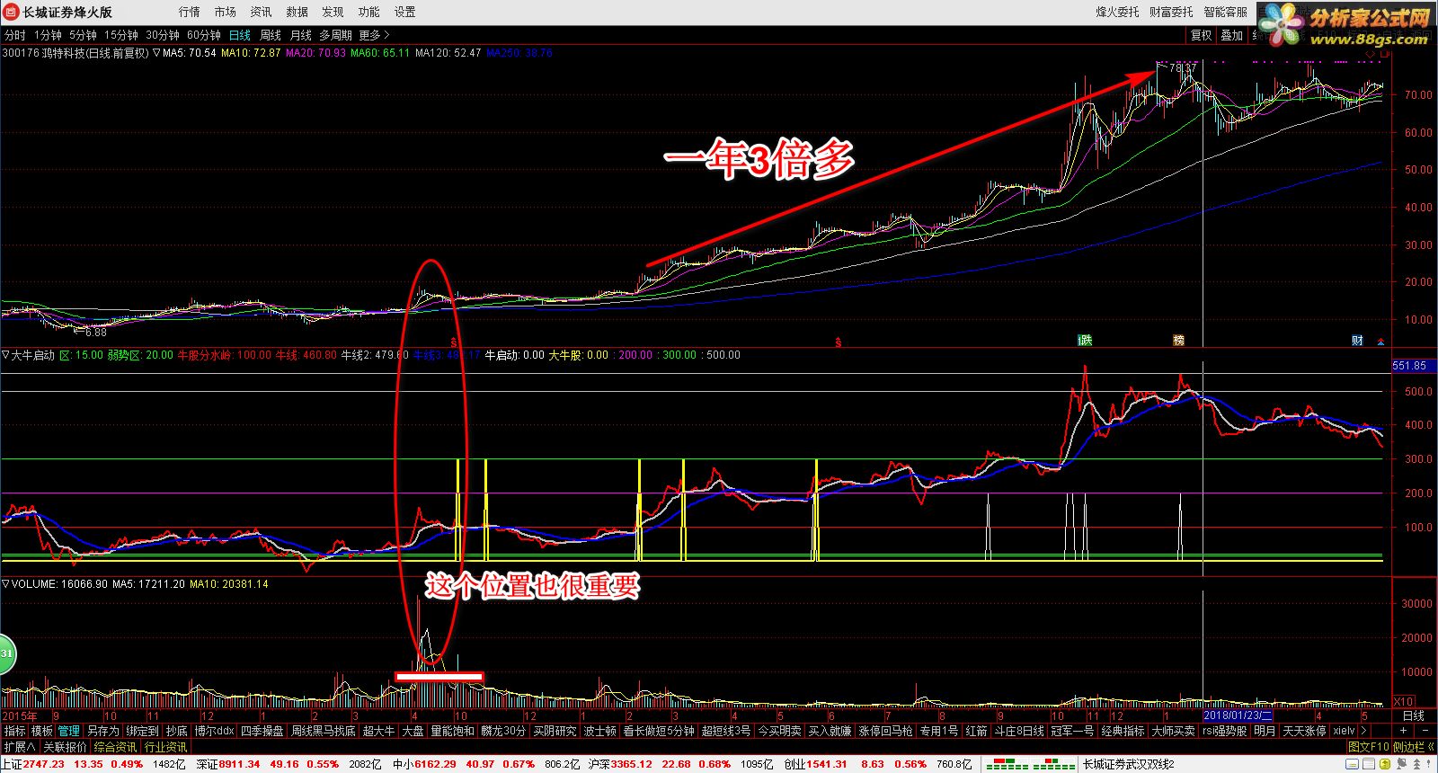1438x773 pixels.
Task: Click the 长城证券 red app logo icon
Action: point(11,12)
